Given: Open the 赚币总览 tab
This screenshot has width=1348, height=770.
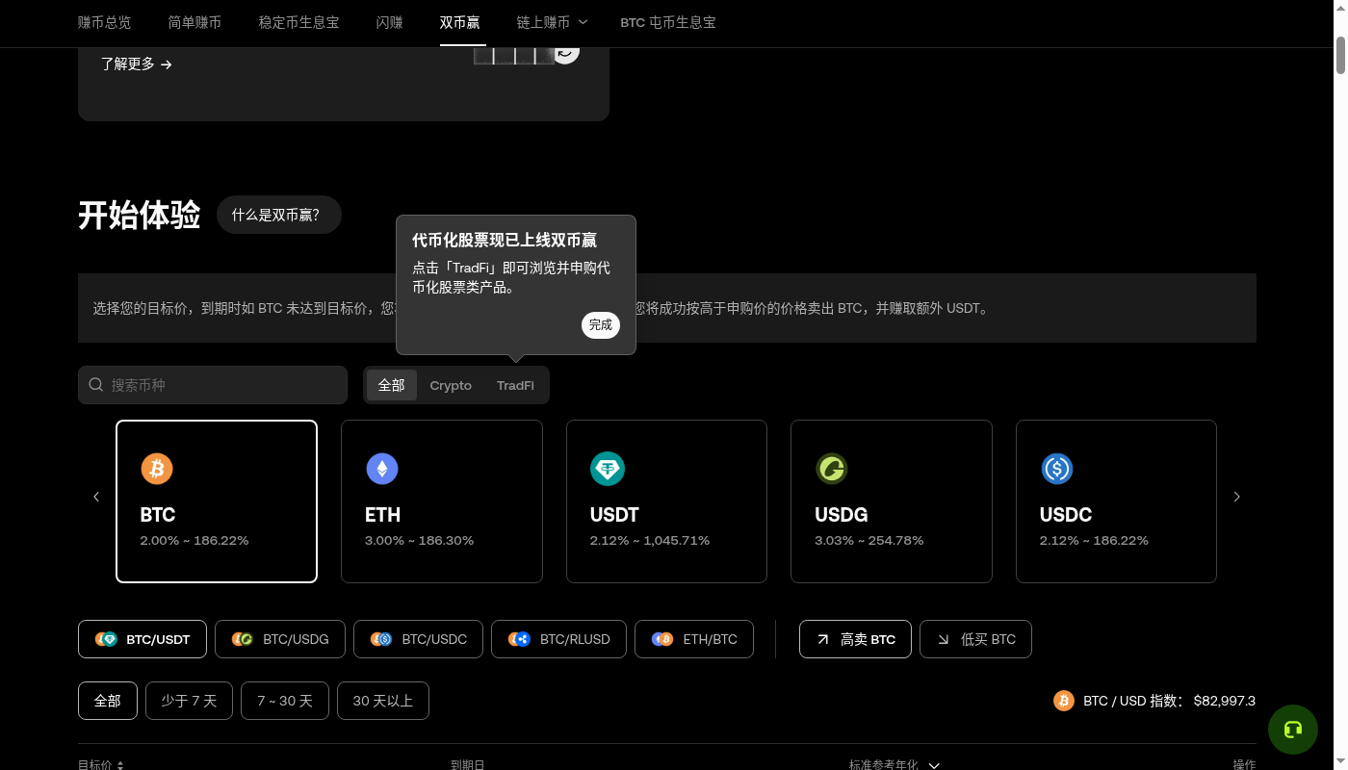Looking at the screenshot, I should tap(104, 22).
